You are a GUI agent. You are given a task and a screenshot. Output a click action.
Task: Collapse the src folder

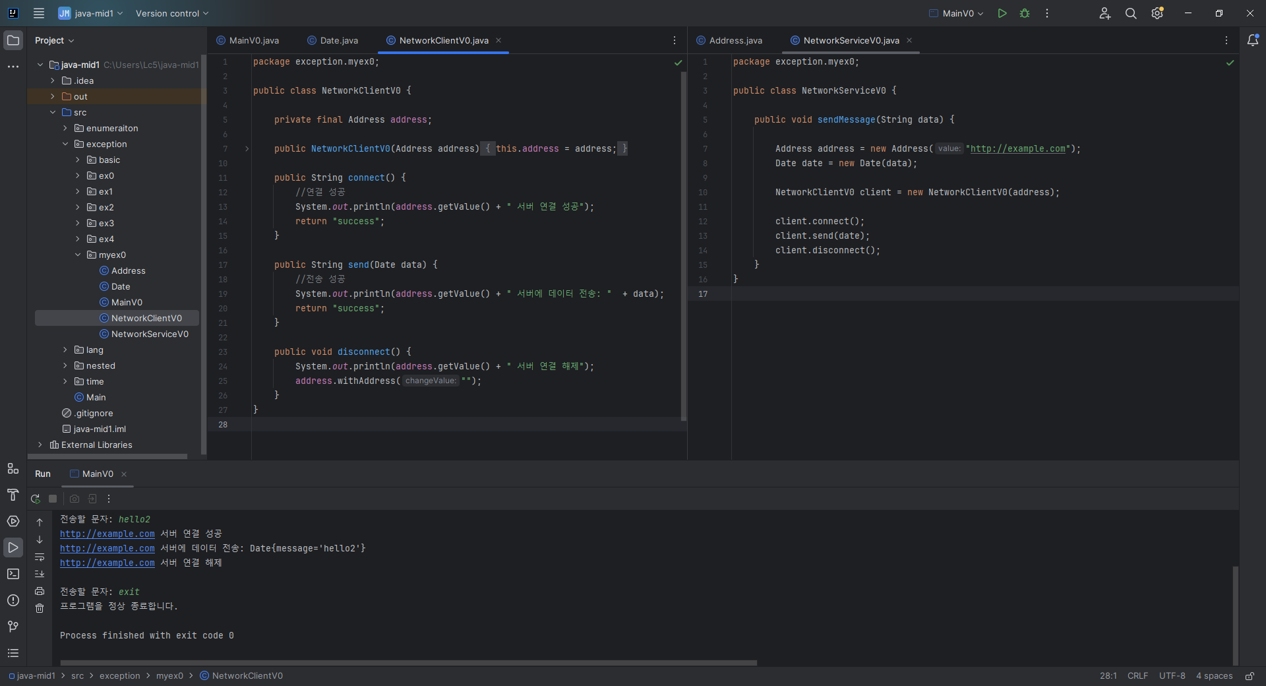coord(53,112)
